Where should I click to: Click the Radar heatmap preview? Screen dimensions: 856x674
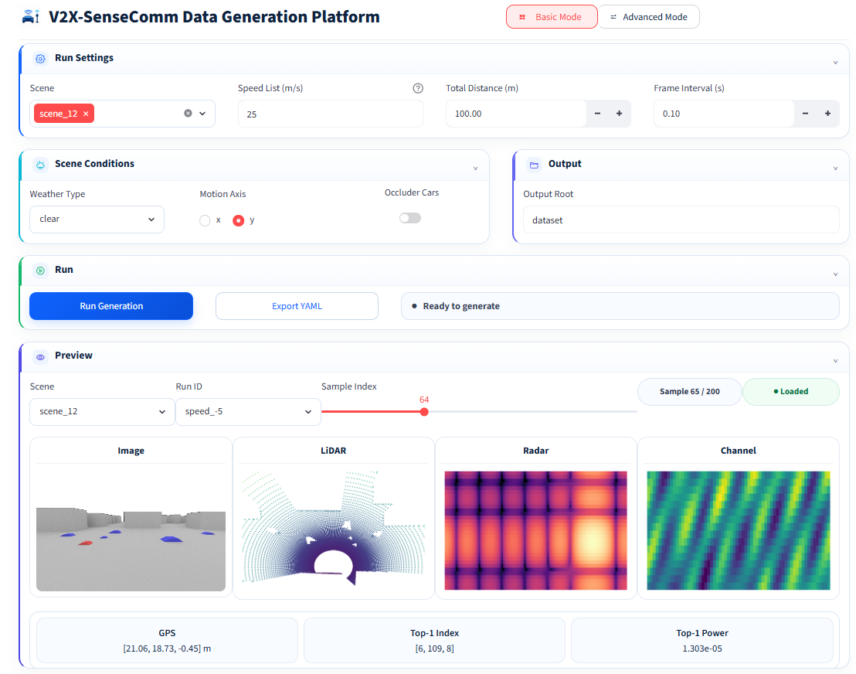[x=535, y=530]
